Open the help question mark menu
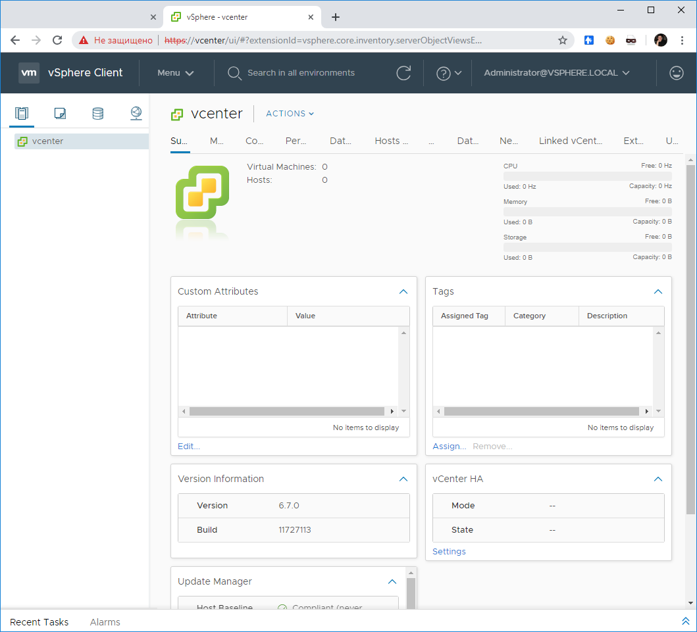The width and height of the screenshot is (697, 632). pos(449,73)
